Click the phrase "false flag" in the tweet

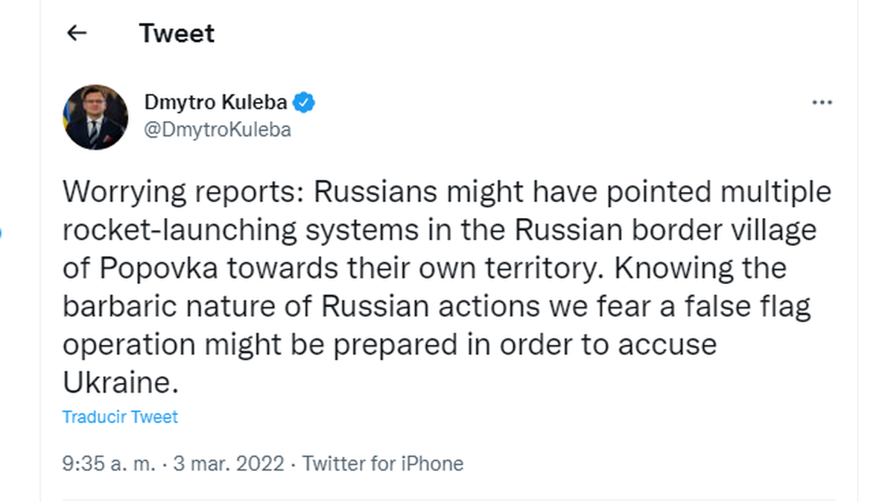coord(746,307)
